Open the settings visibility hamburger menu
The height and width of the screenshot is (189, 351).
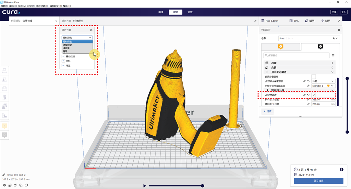[x=333, y=55]
